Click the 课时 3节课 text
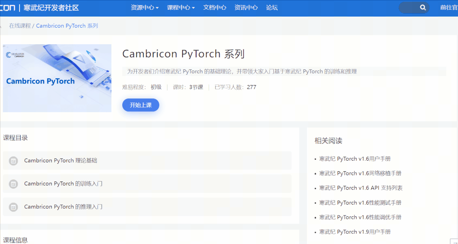The height and width of the screenshot is (244, 458). point(188,87)
